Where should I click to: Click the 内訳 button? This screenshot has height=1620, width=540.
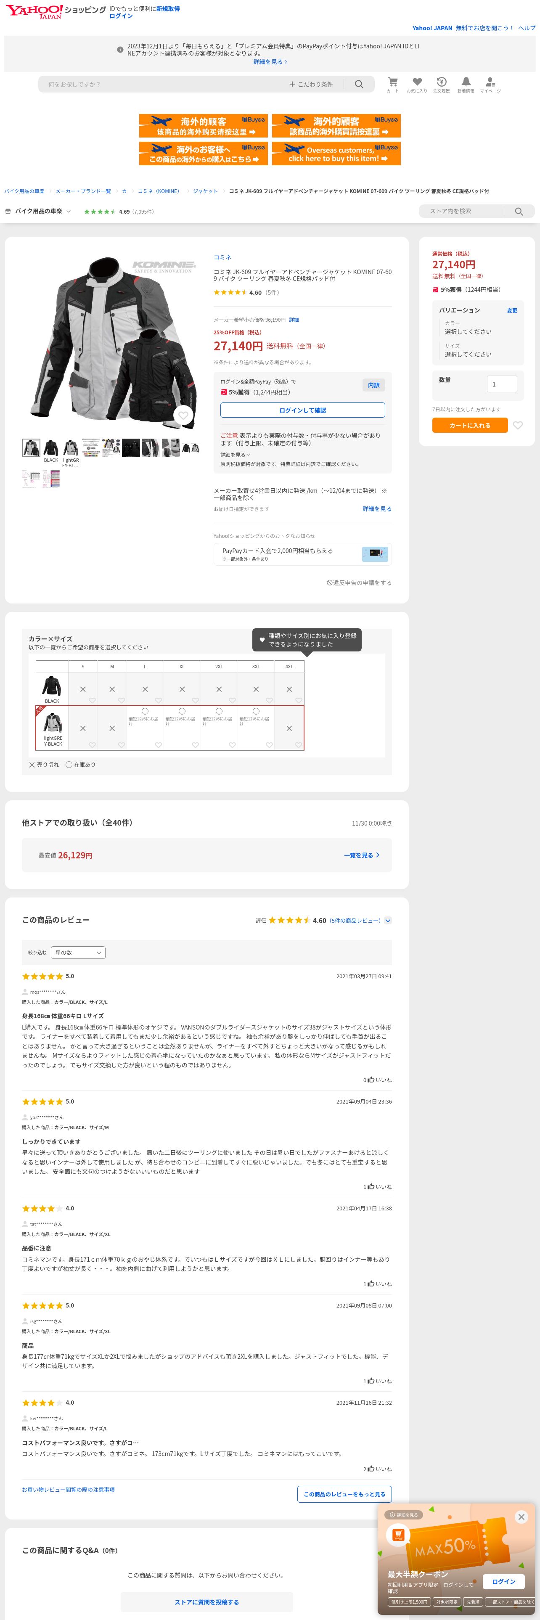[x=374, y=385]
